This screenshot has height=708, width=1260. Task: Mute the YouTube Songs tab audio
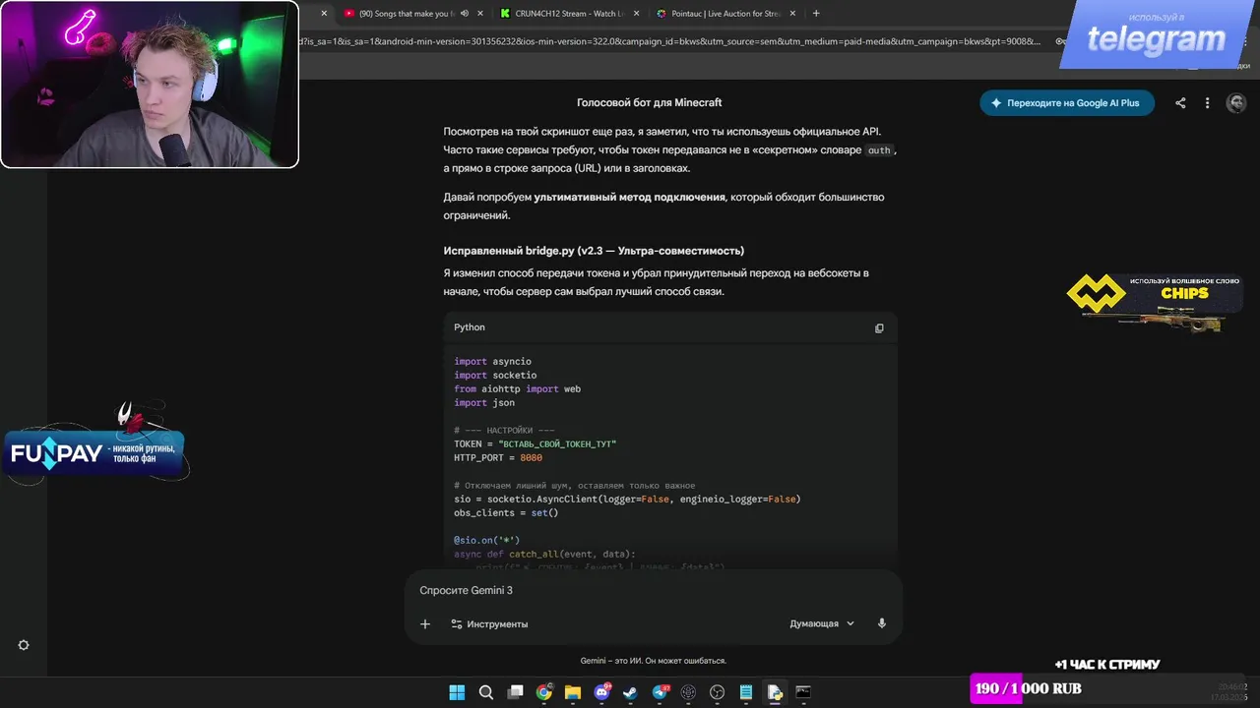(x=464, y=14)
